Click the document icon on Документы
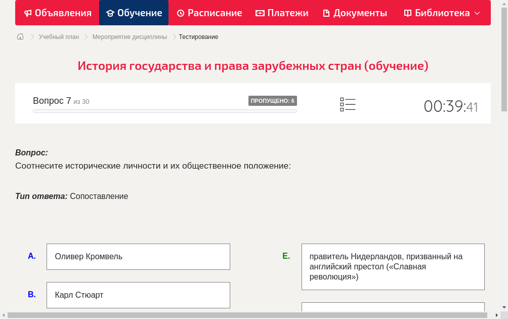This screenshot has width=508, height=319. pyautogui.click(x=326, y=13)
